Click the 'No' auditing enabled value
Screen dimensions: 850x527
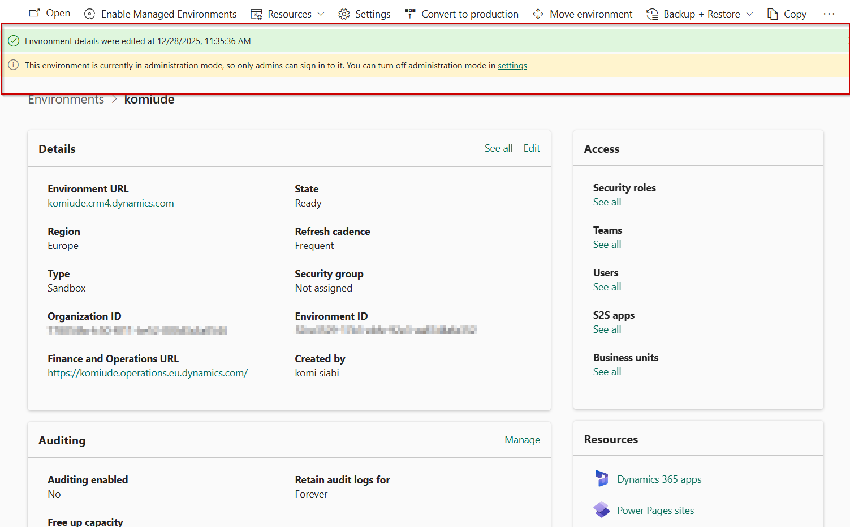pos(54,494)
